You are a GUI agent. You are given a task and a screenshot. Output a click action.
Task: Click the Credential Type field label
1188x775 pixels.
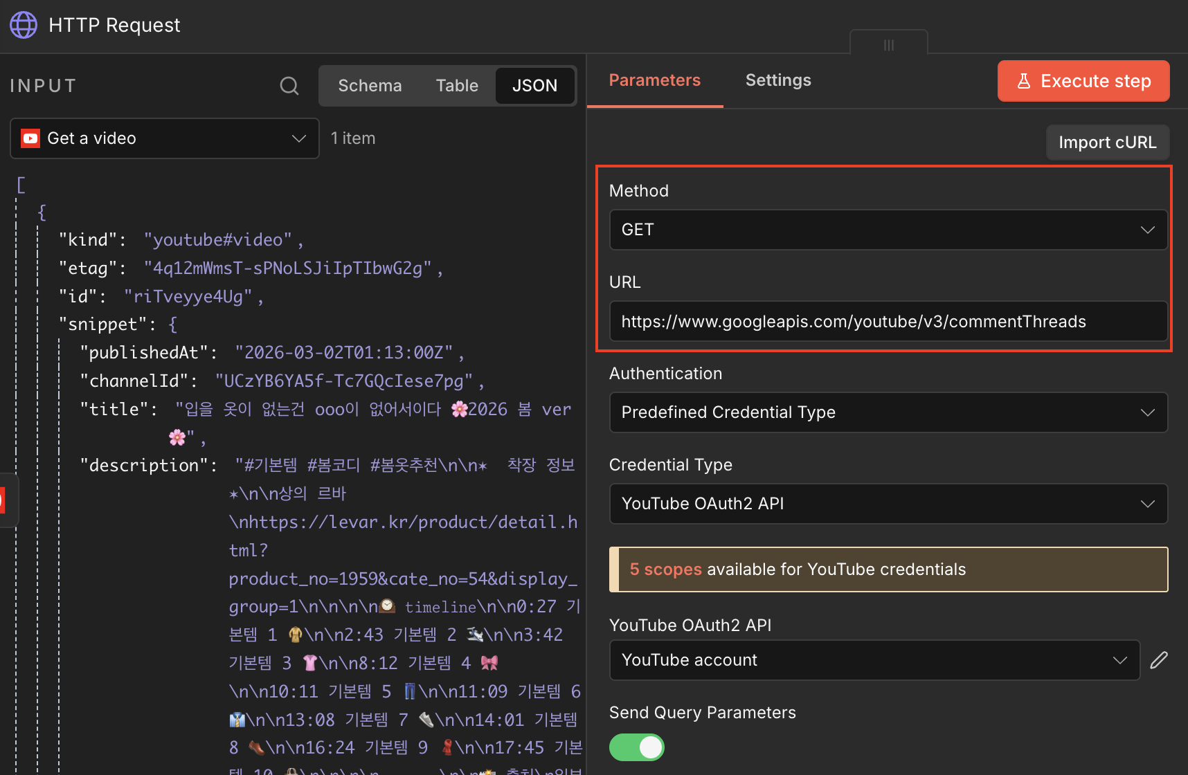(x=671, y=465)
